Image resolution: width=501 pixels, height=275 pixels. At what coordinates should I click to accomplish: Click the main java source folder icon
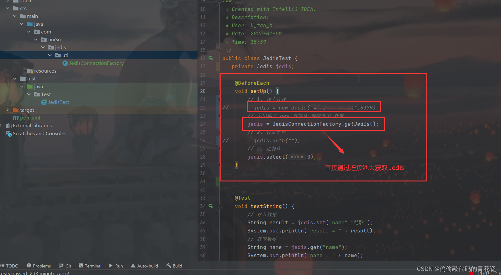[30, 24]
